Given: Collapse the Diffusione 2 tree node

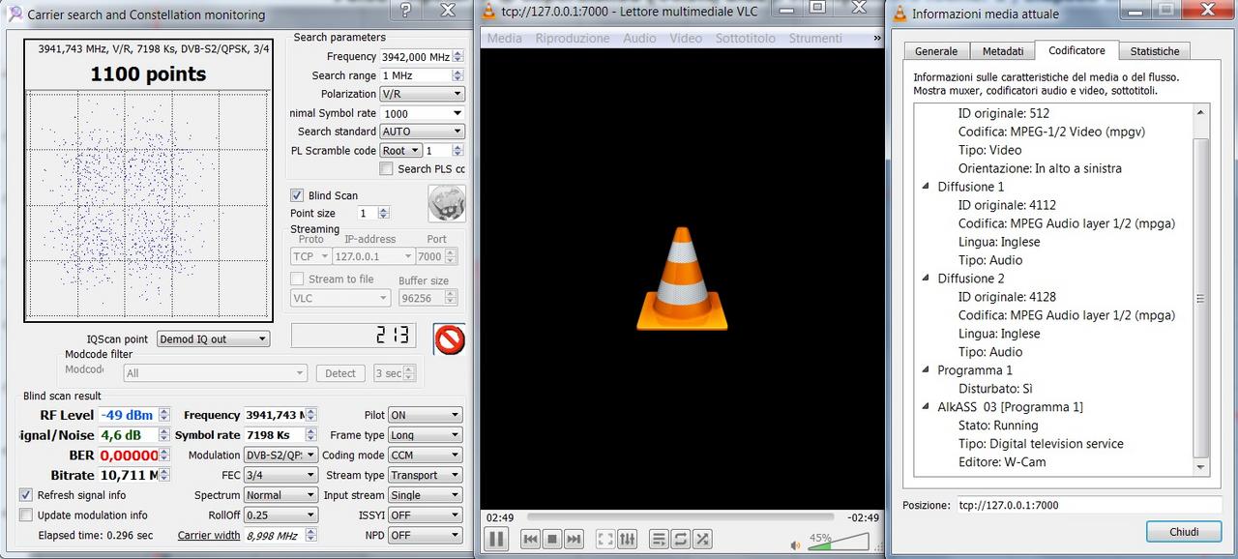Looking at the screenshot, I should point(926,279).
